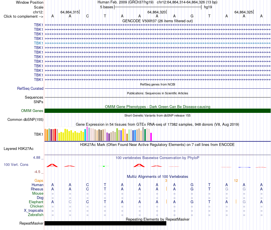This screenshot has width=271, height=230.
Task: Click the blue PhyloP conservation bar
Action: 244,167
